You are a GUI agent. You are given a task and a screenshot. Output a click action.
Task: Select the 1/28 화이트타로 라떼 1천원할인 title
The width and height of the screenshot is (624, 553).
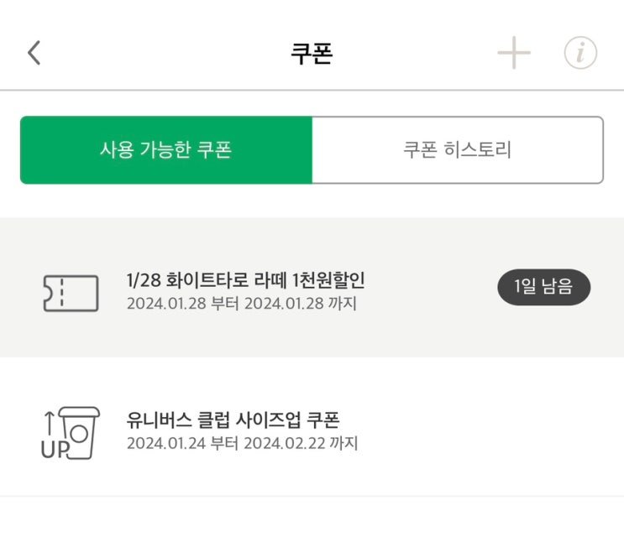[245, 280]
